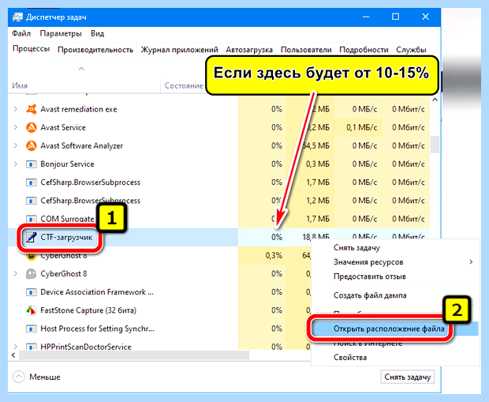Click the vertical scrollbar thumb

435,145
